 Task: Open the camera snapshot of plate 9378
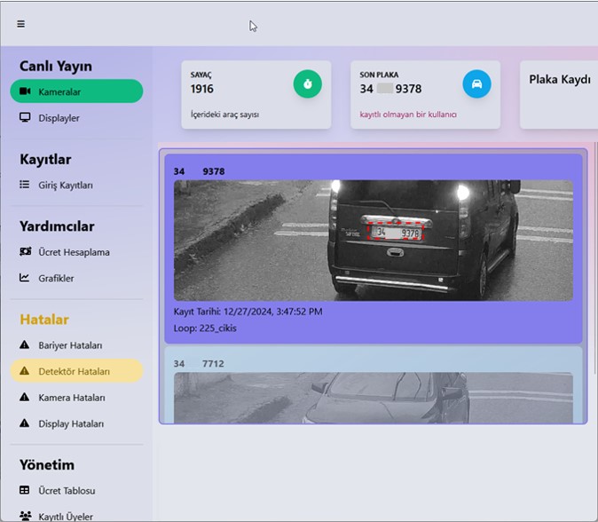click(373, 240)
